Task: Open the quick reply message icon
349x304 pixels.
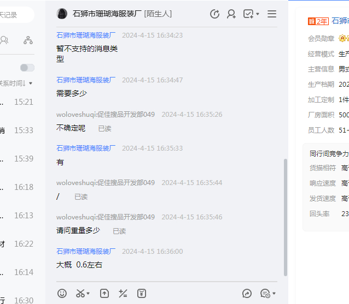Action: [x=265, y=293]
